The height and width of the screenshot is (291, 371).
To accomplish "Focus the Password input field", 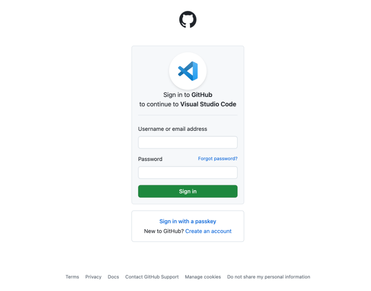I will tap(187, 172).
